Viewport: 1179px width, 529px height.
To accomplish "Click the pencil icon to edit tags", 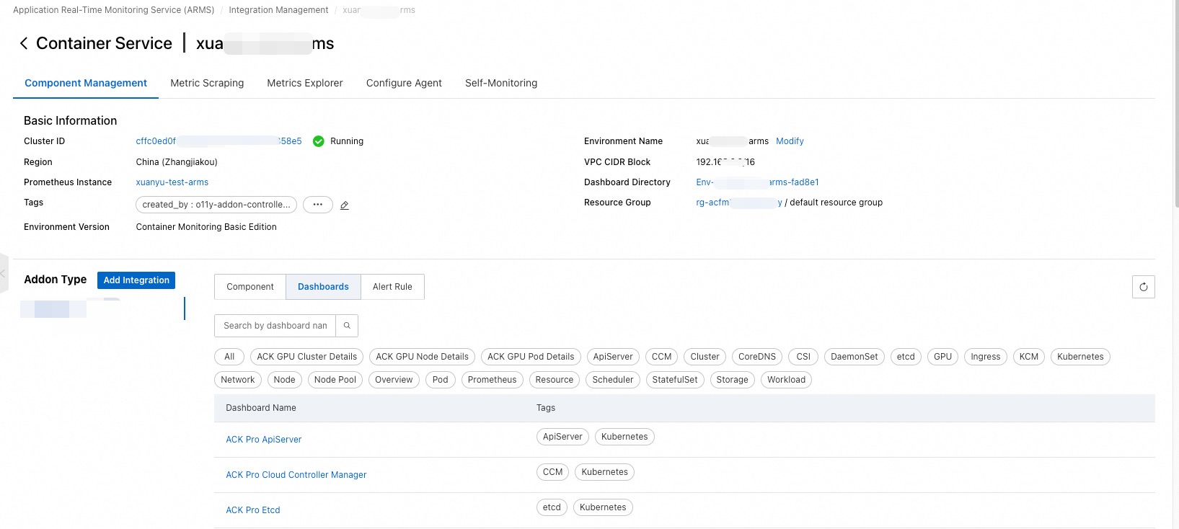I will [x=345, y=205].
